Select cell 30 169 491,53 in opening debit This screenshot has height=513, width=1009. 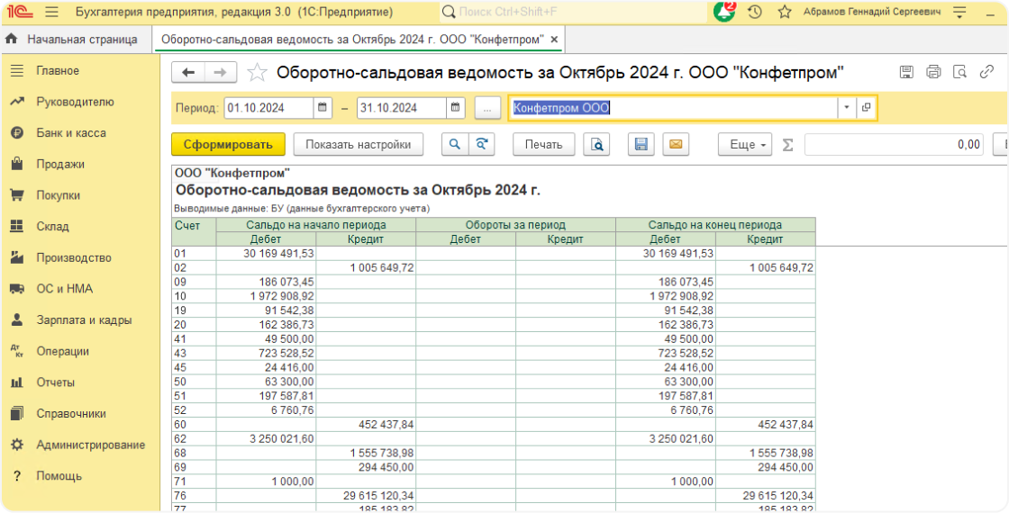click(266, 253)
